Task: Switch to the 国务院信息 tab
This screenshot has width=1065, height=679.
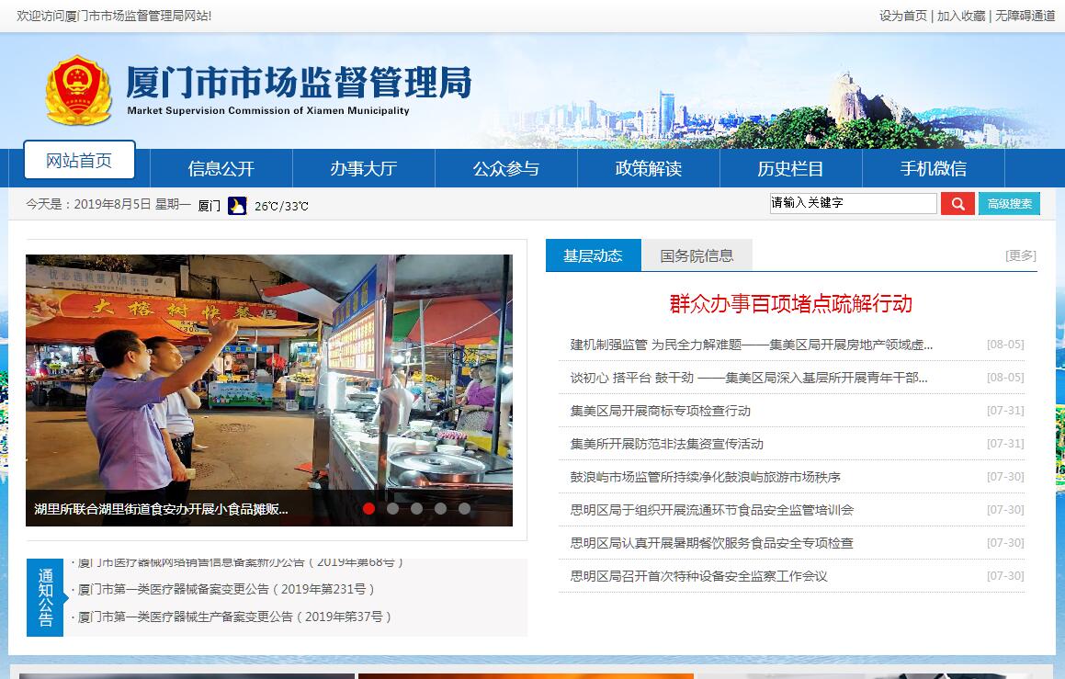Action: 697,255
